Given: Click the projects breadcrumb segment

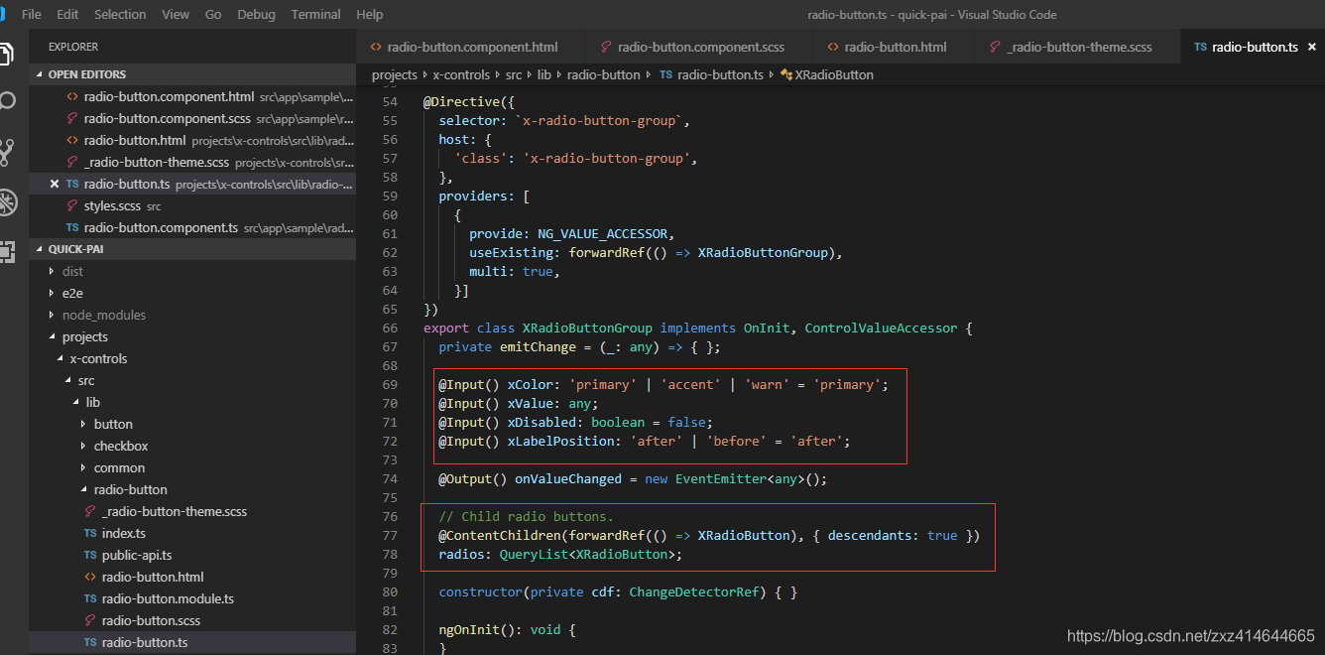Looking at the screenshot, I should pyautogui.click(x=395, y=74).
